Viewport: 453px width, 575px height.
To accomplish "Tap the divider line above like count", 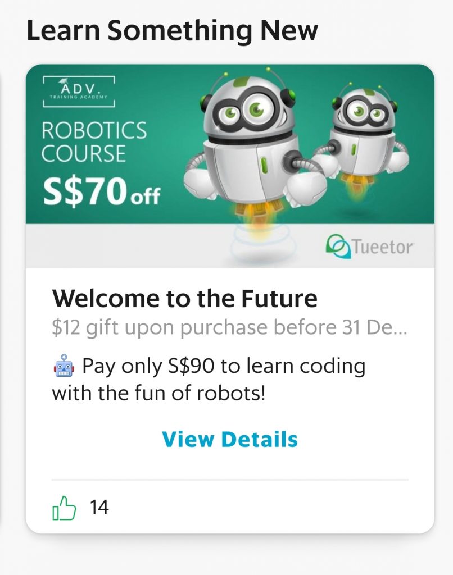I will 230,480.
